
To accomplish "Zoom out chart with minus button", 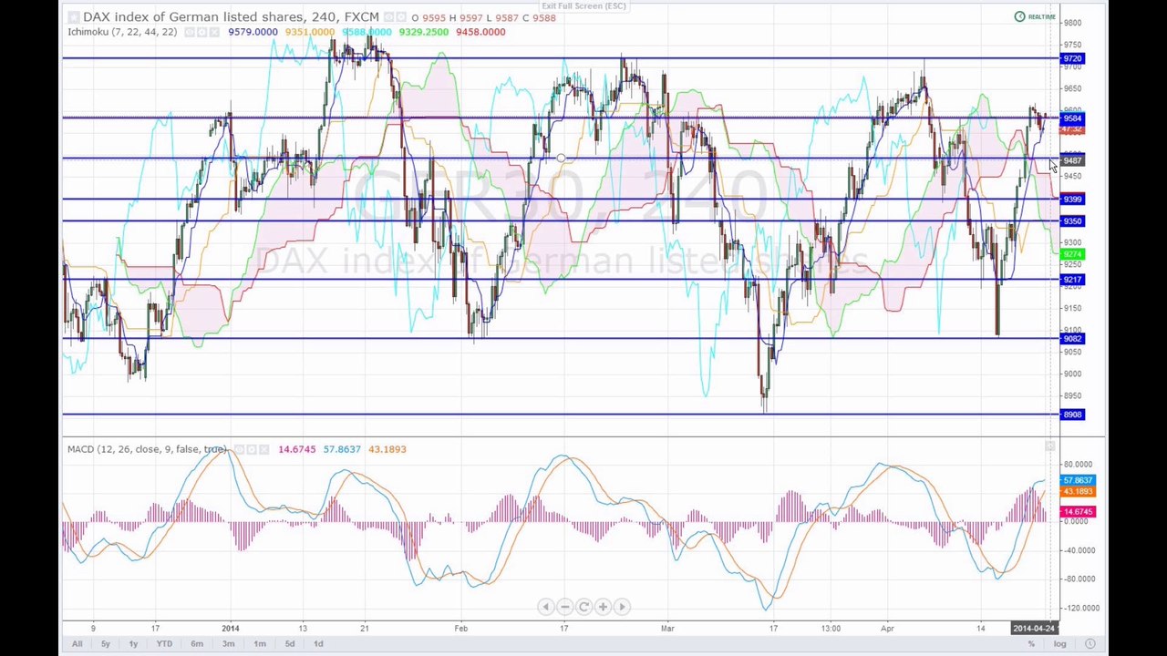I will (x=564, y=607).
